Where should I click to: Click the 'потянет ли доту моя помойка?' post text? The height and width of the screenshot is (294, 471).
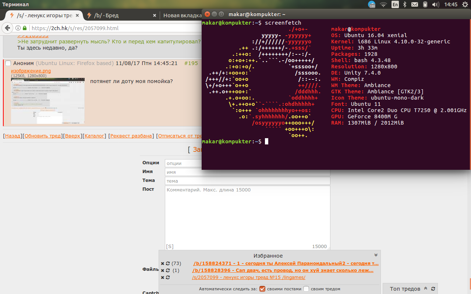131,81
